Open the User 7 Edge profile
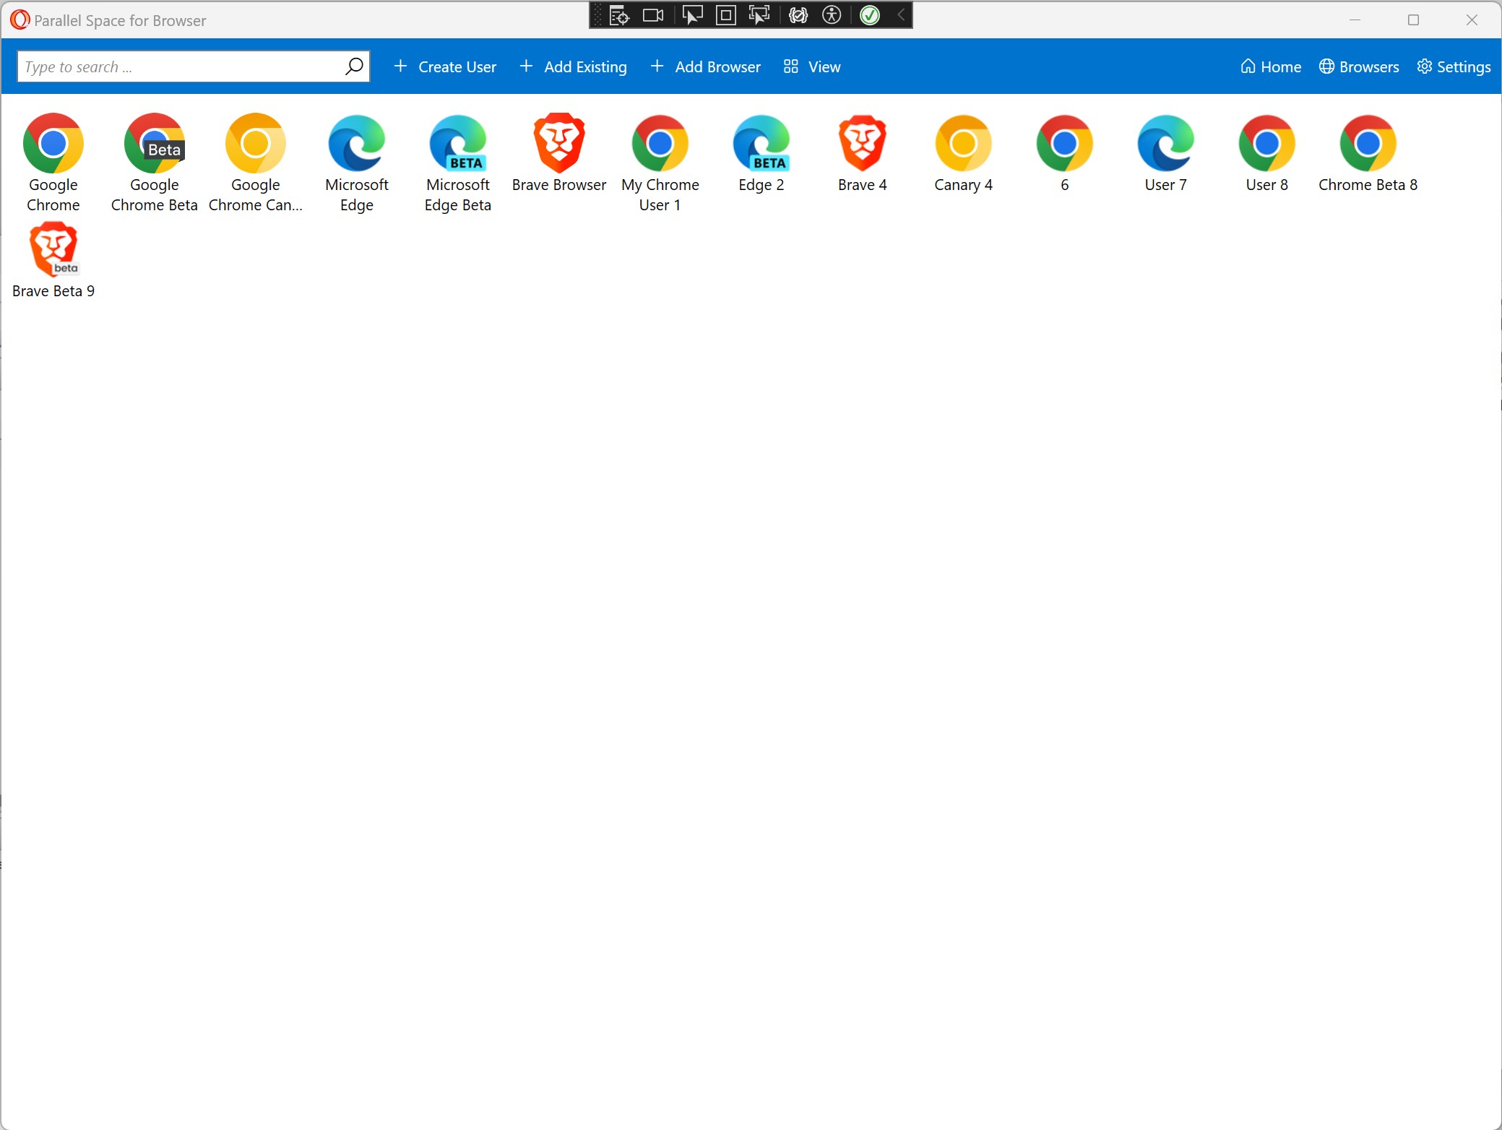 click(x=1165, y=144)
